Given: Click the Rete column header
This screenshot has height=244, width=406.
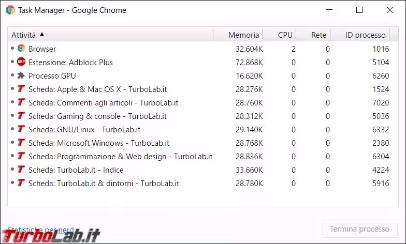Looking at the screenshot, I should (x=318, y=35).
